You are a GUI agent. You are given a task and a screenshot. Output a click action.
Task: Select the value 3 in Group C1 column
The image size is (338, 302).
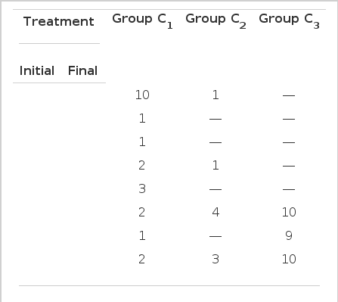pos(142,188)
